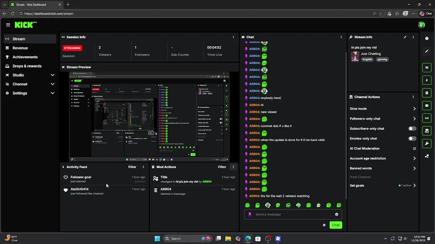Insert the square angry-face emote from quick bar
Screen dimensions: 435x244
click(288, 205)
